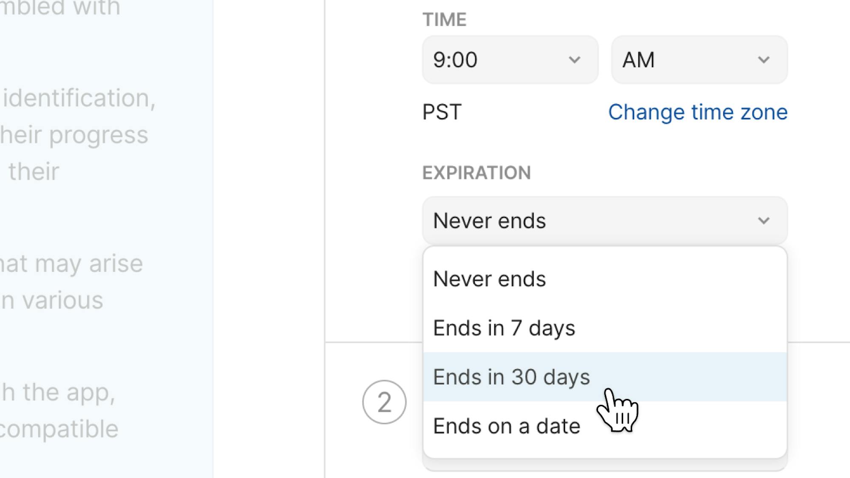Screen dimensions: 850x478
Task: Collapse the Expiration Never ends dropdown
Action: 604,221
